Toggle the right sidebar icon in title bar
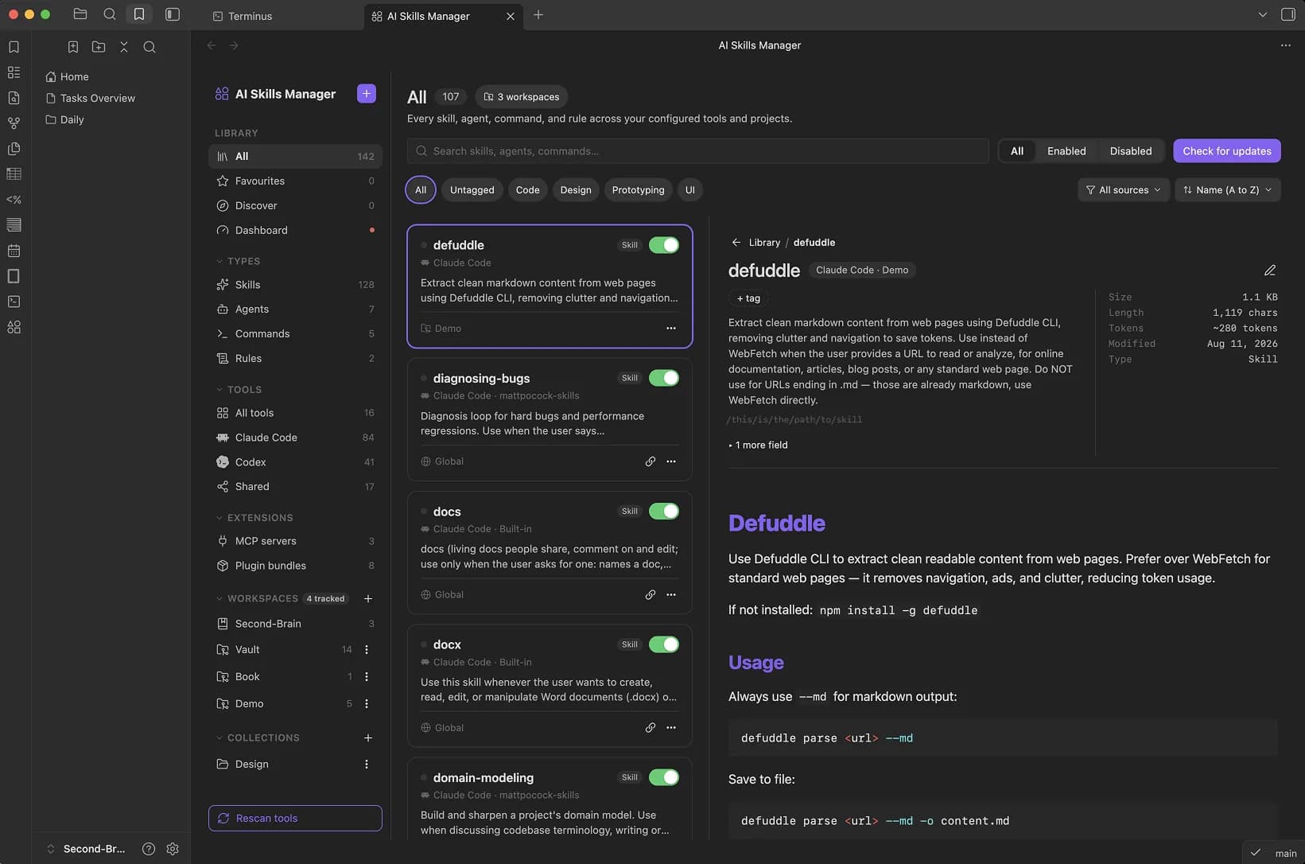 1288,14
